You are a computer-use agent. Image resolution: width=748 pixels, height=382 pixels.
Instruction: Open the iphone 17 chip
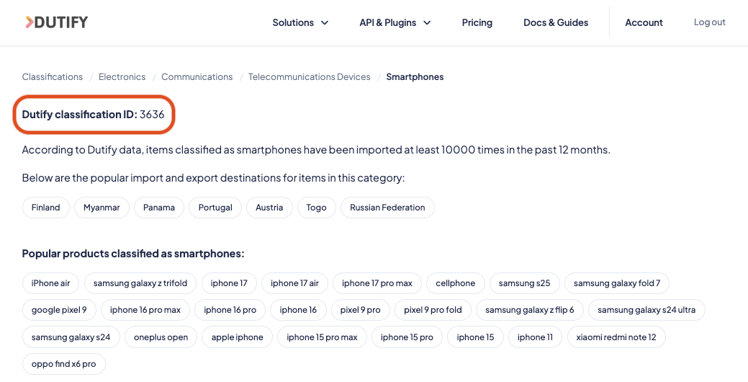[x=229, y=283]
